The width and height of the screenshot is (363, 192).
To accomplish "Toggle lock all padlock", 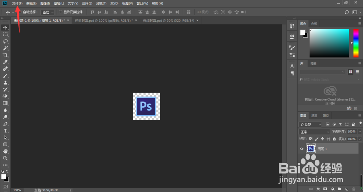I will 334,139.
